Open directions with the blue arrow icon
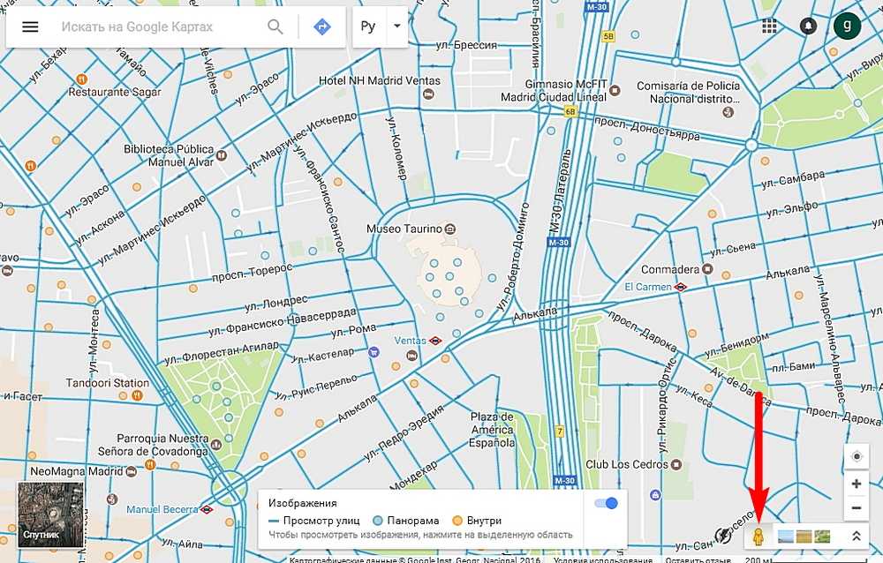 [x=322, y=26]
